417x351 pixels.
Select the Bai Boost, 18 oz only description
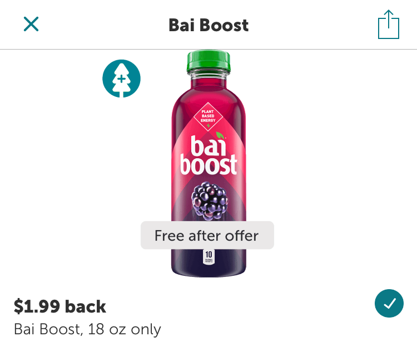click(x=87, y=329)
